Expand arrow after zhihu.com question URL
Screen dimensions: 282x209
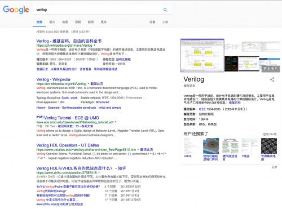pyautogui.click(x=99, y=172)
